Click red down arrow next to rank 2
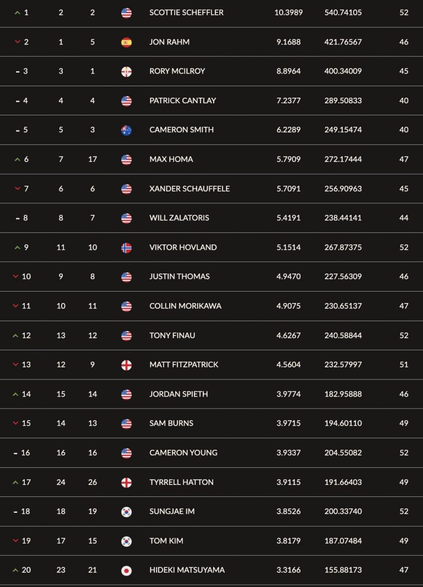The image size is (423, 587). 17,42
